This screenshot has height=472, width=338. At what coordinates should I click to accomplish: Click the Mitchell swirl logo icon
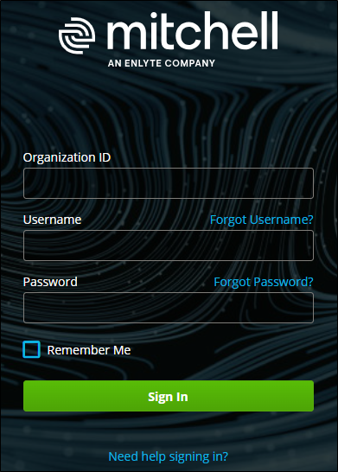(77, 35)
